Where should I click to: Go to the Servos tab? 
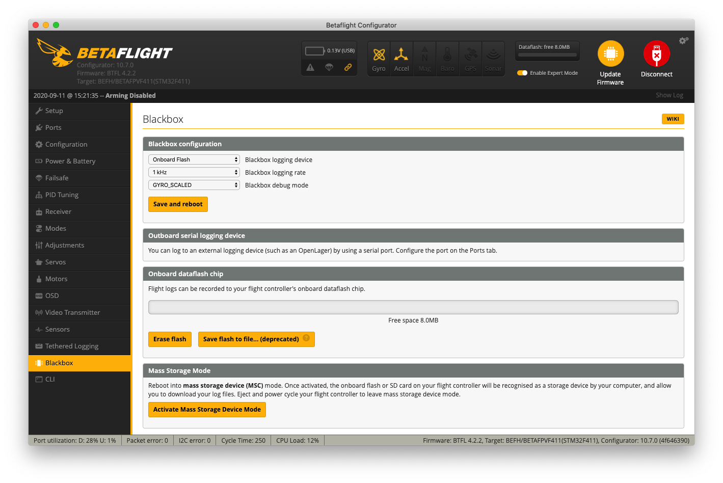(79, 262)
